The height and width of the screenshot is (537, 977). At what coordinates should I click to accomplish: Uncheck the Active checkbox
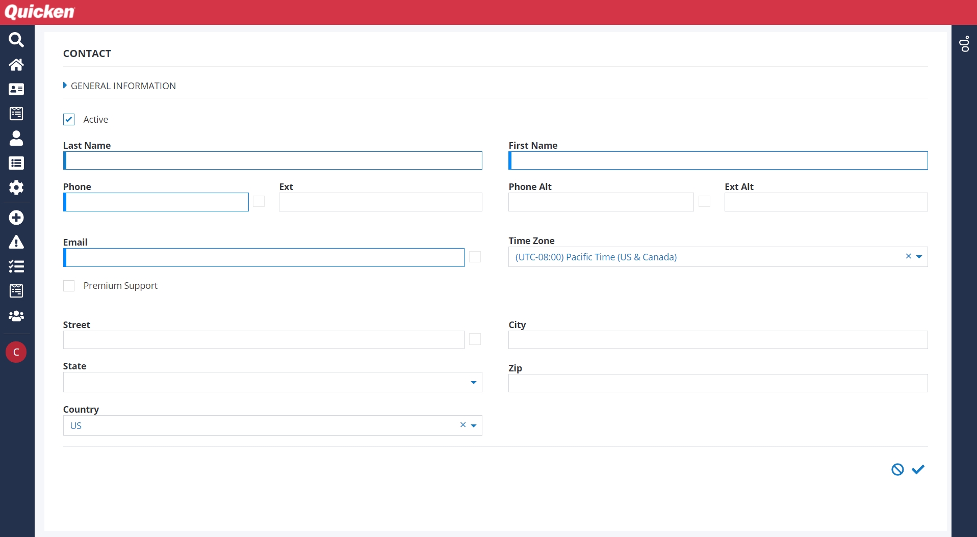click(69, 119)
